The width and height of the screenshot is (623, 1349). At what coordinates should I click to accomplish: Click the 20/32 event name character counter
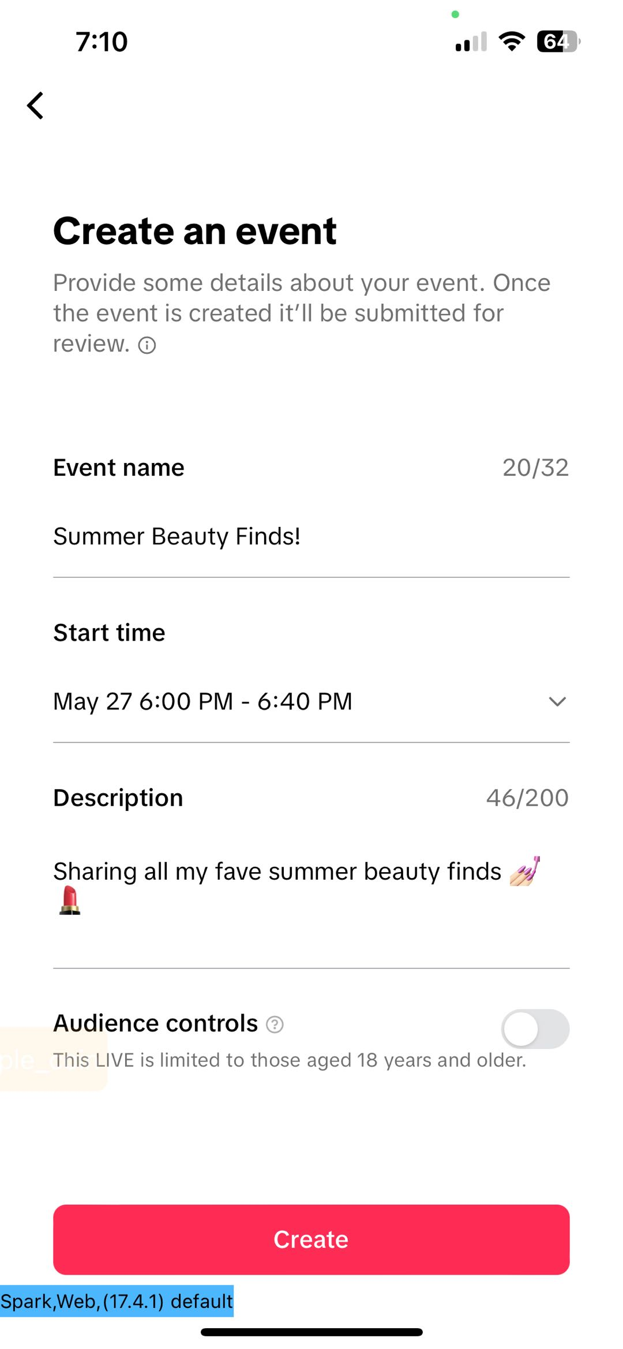535,468
